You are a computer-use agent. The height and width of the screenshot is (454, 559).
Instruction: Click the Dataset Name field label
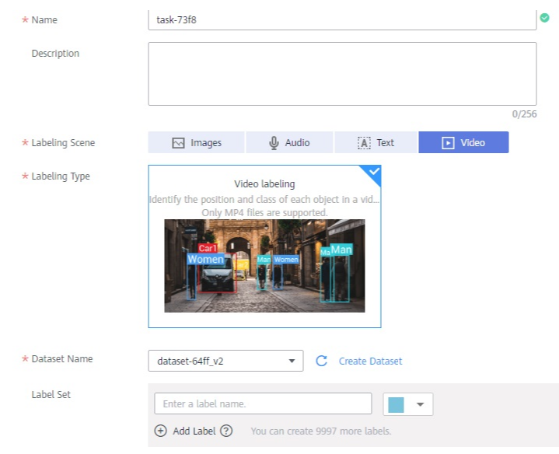point(62,359)
